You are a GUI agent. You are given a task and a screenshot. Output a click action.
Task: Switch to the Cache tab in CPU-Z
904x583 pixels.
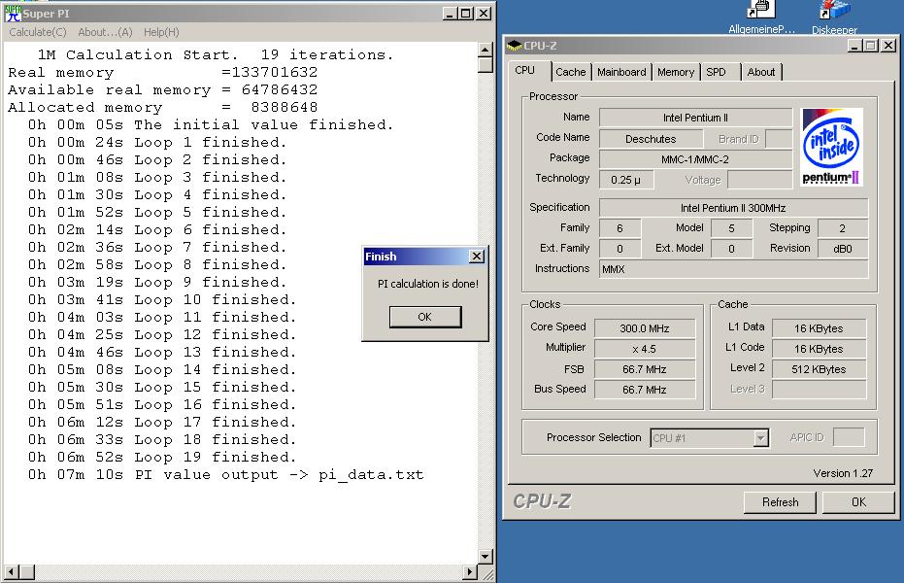click(570, 72)
